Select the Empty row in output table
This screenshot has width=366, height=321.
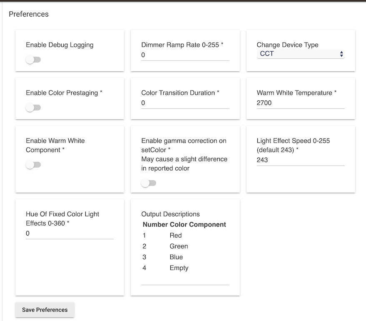(x=179, y=268)
